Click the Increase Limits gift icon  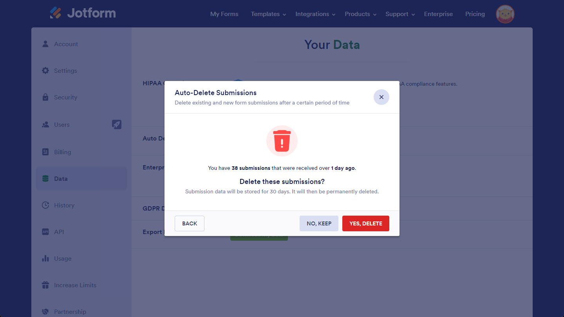click(45, 285)
